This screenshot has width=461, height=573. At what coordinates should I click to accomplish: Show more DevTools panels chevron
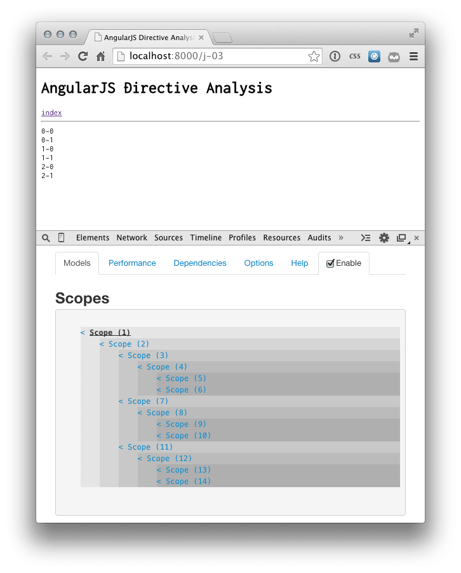341,238
